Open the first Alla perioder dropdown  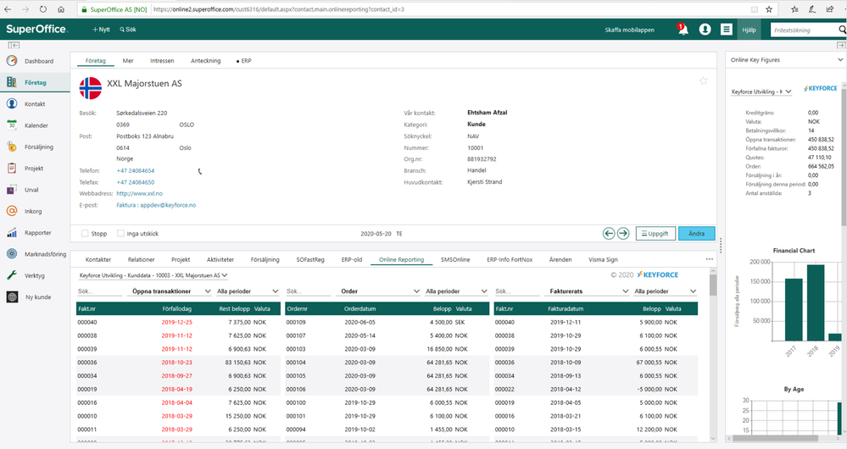coord(248,291)
